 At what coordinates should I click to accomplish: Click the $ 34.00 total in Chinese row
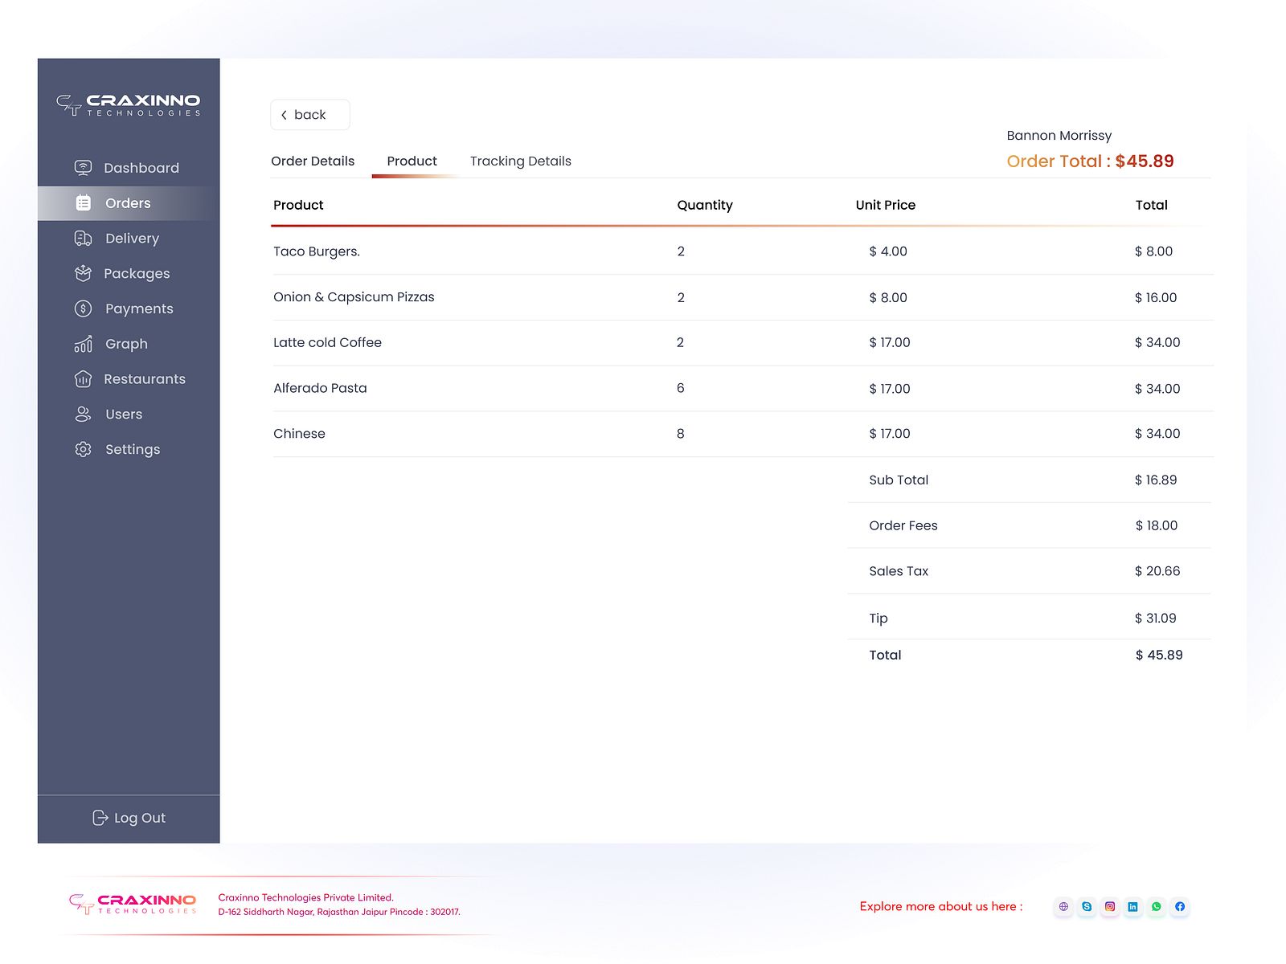(1157, 434)
